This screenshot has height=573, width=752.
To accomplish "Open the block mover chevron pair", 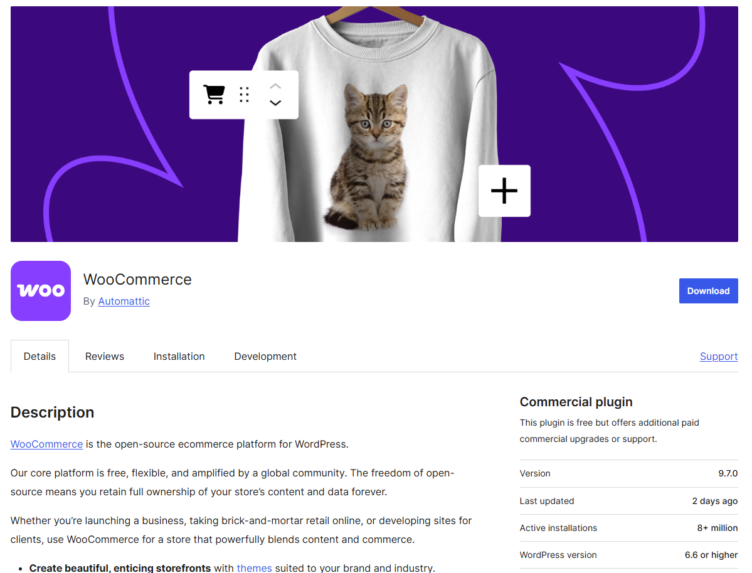I will point(275,94).
